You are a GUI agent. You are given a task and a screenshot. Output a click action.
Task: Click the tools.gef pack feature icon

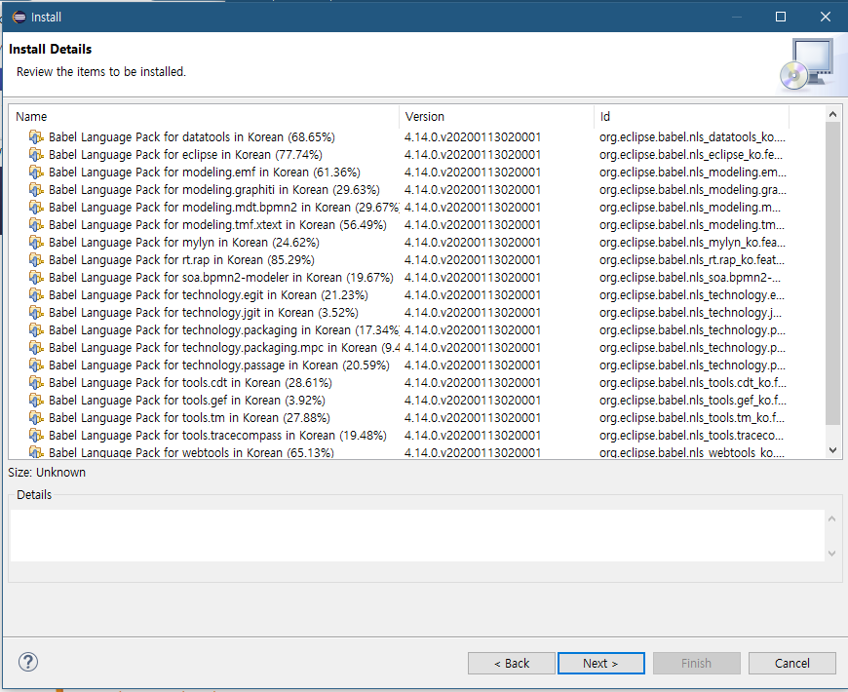(x=36, y=401)
